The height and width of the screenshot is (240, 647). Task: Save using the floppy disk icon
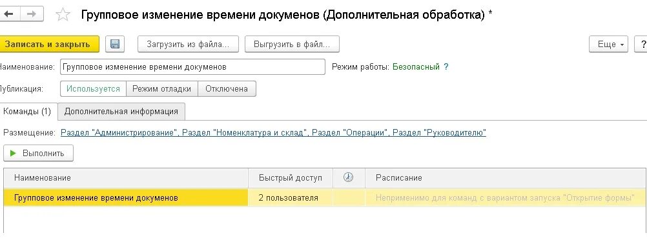tap(115, 44)
